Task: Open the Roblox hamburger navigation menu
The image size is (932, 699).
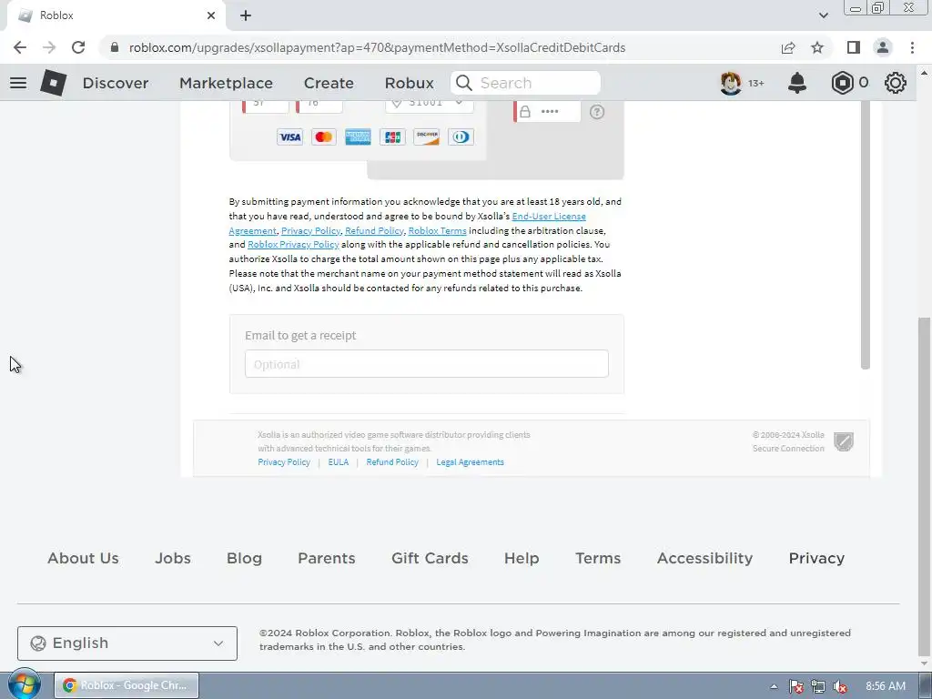Action: 18,83
